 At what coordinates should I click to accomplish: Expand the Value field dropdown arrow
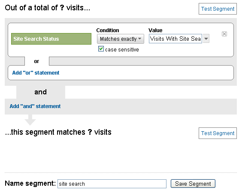(206, 39)
